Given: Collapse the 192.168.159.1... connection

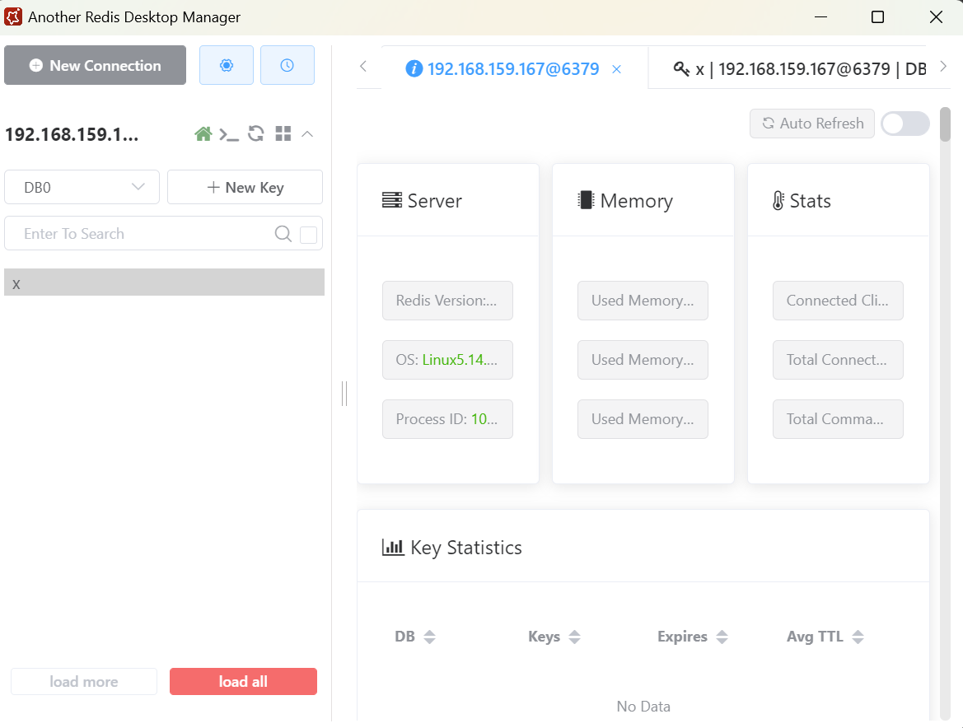Looking at the screenshot, I should point(308,133).
